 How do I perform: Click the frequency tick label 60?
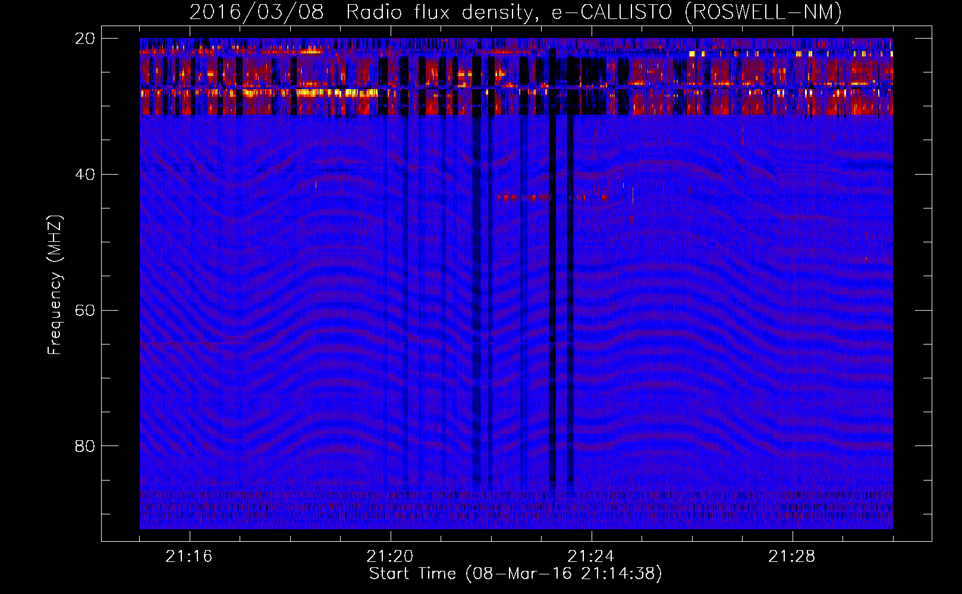click(85, 311)
